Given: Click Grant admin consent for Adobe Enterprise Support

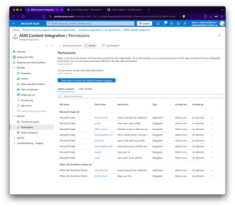Looking at the screenshot, I should [x=86, y=80].
